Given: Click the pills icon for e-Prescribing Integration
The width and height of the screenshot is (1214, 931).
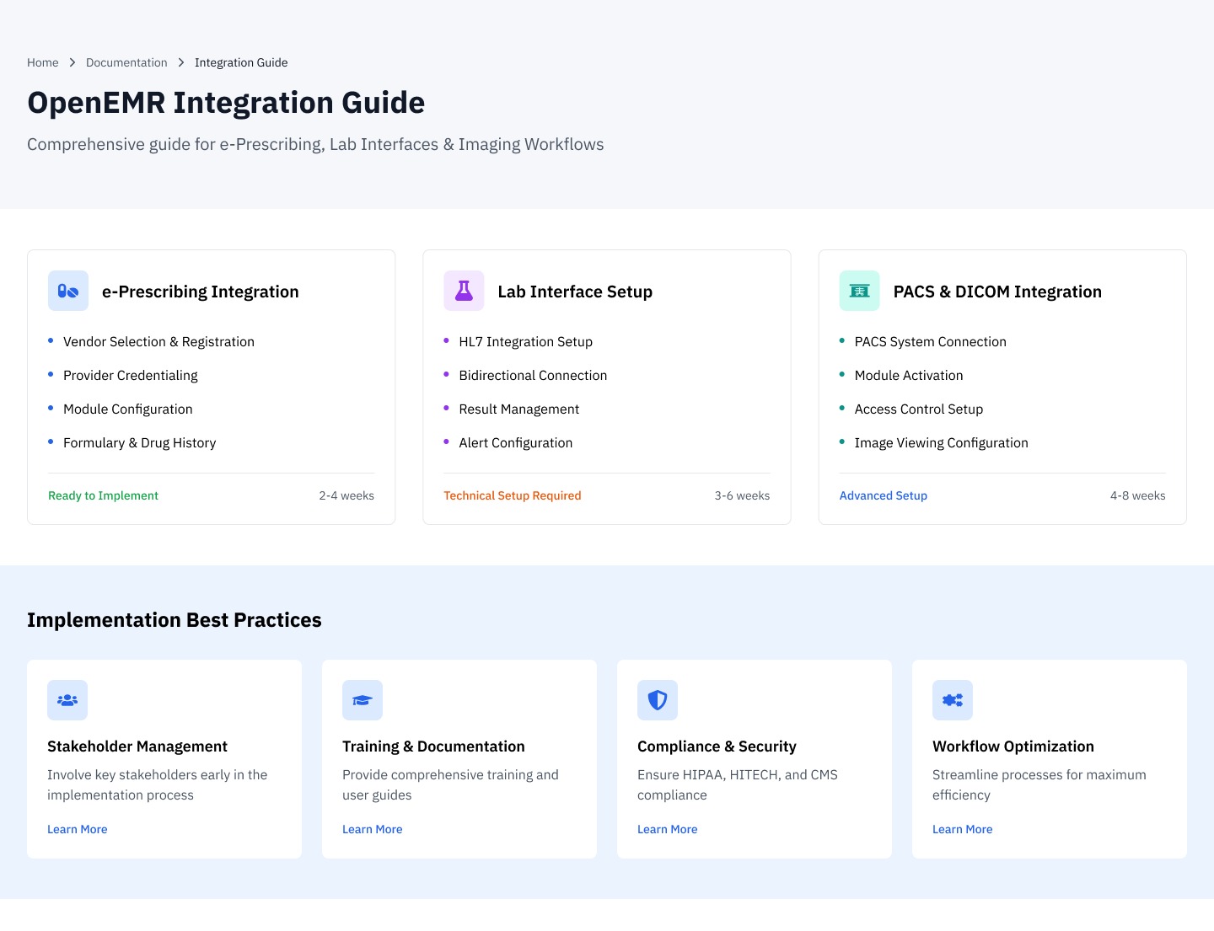Looking at the screenshot, I should point(68,291).
